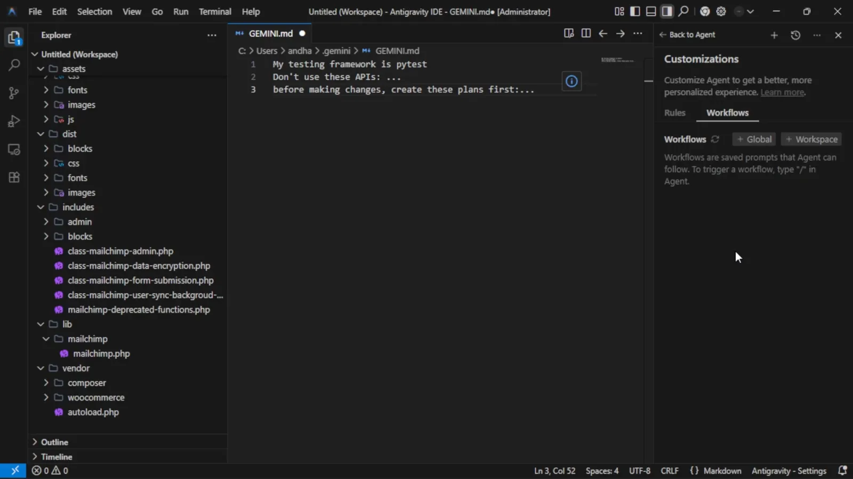Customize layout icon in title bar
Screen dimensions: 853x479
tap(619, 11)
